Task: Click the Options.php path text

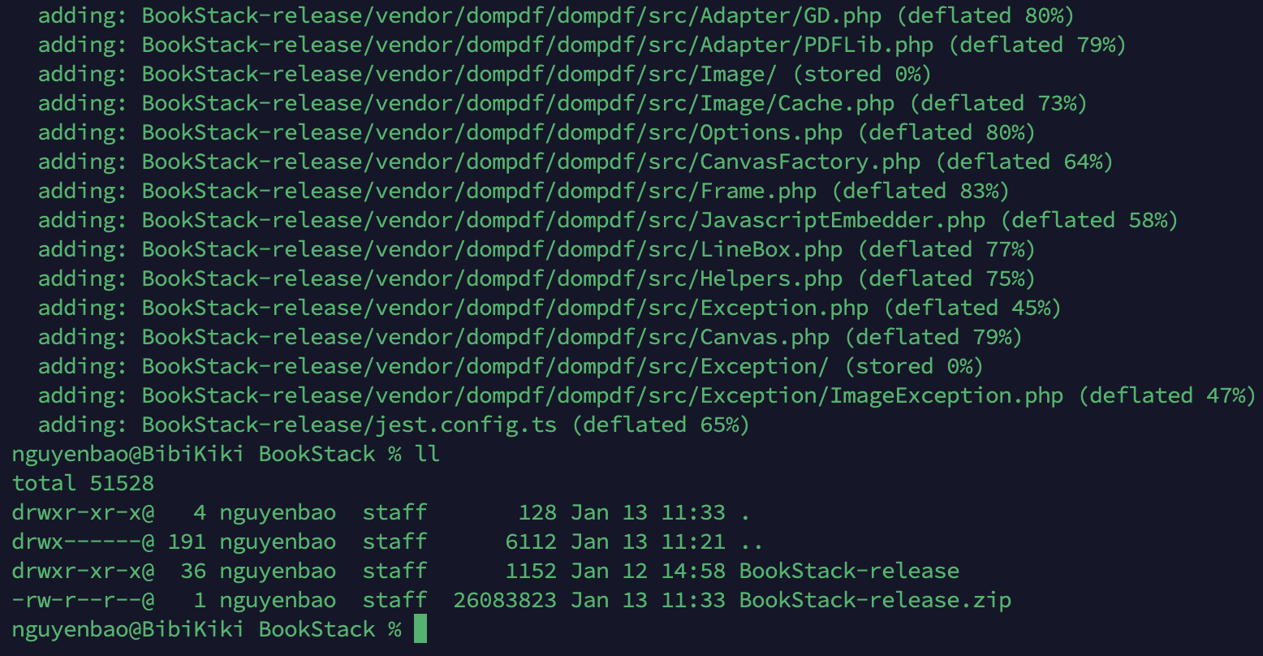Action: 771,132
